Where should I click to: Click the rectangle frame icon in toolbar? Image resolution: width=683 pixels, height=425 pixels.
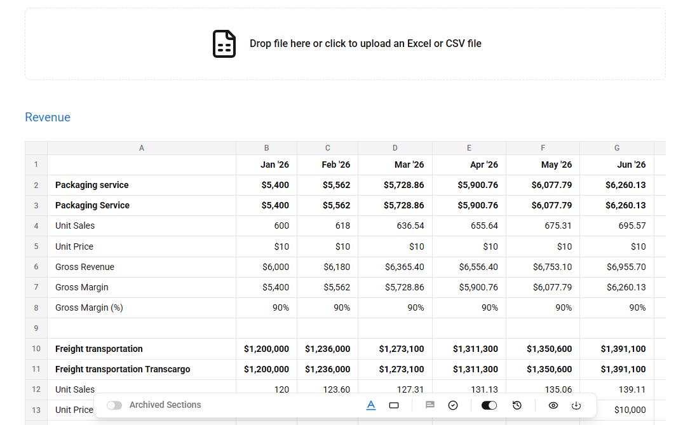pyautogui.click(x=394, y=405)
